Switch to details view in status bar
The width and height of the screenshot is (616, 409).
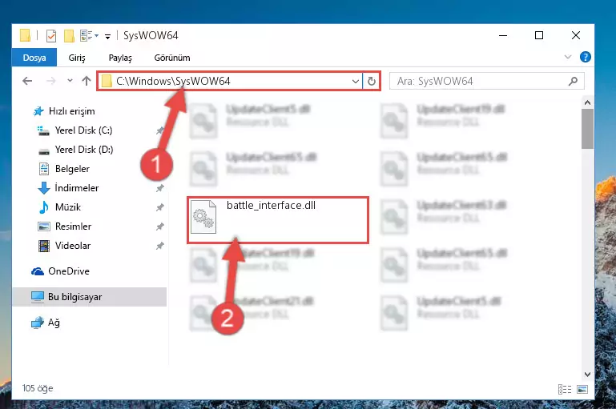click(x=565, y=389)
